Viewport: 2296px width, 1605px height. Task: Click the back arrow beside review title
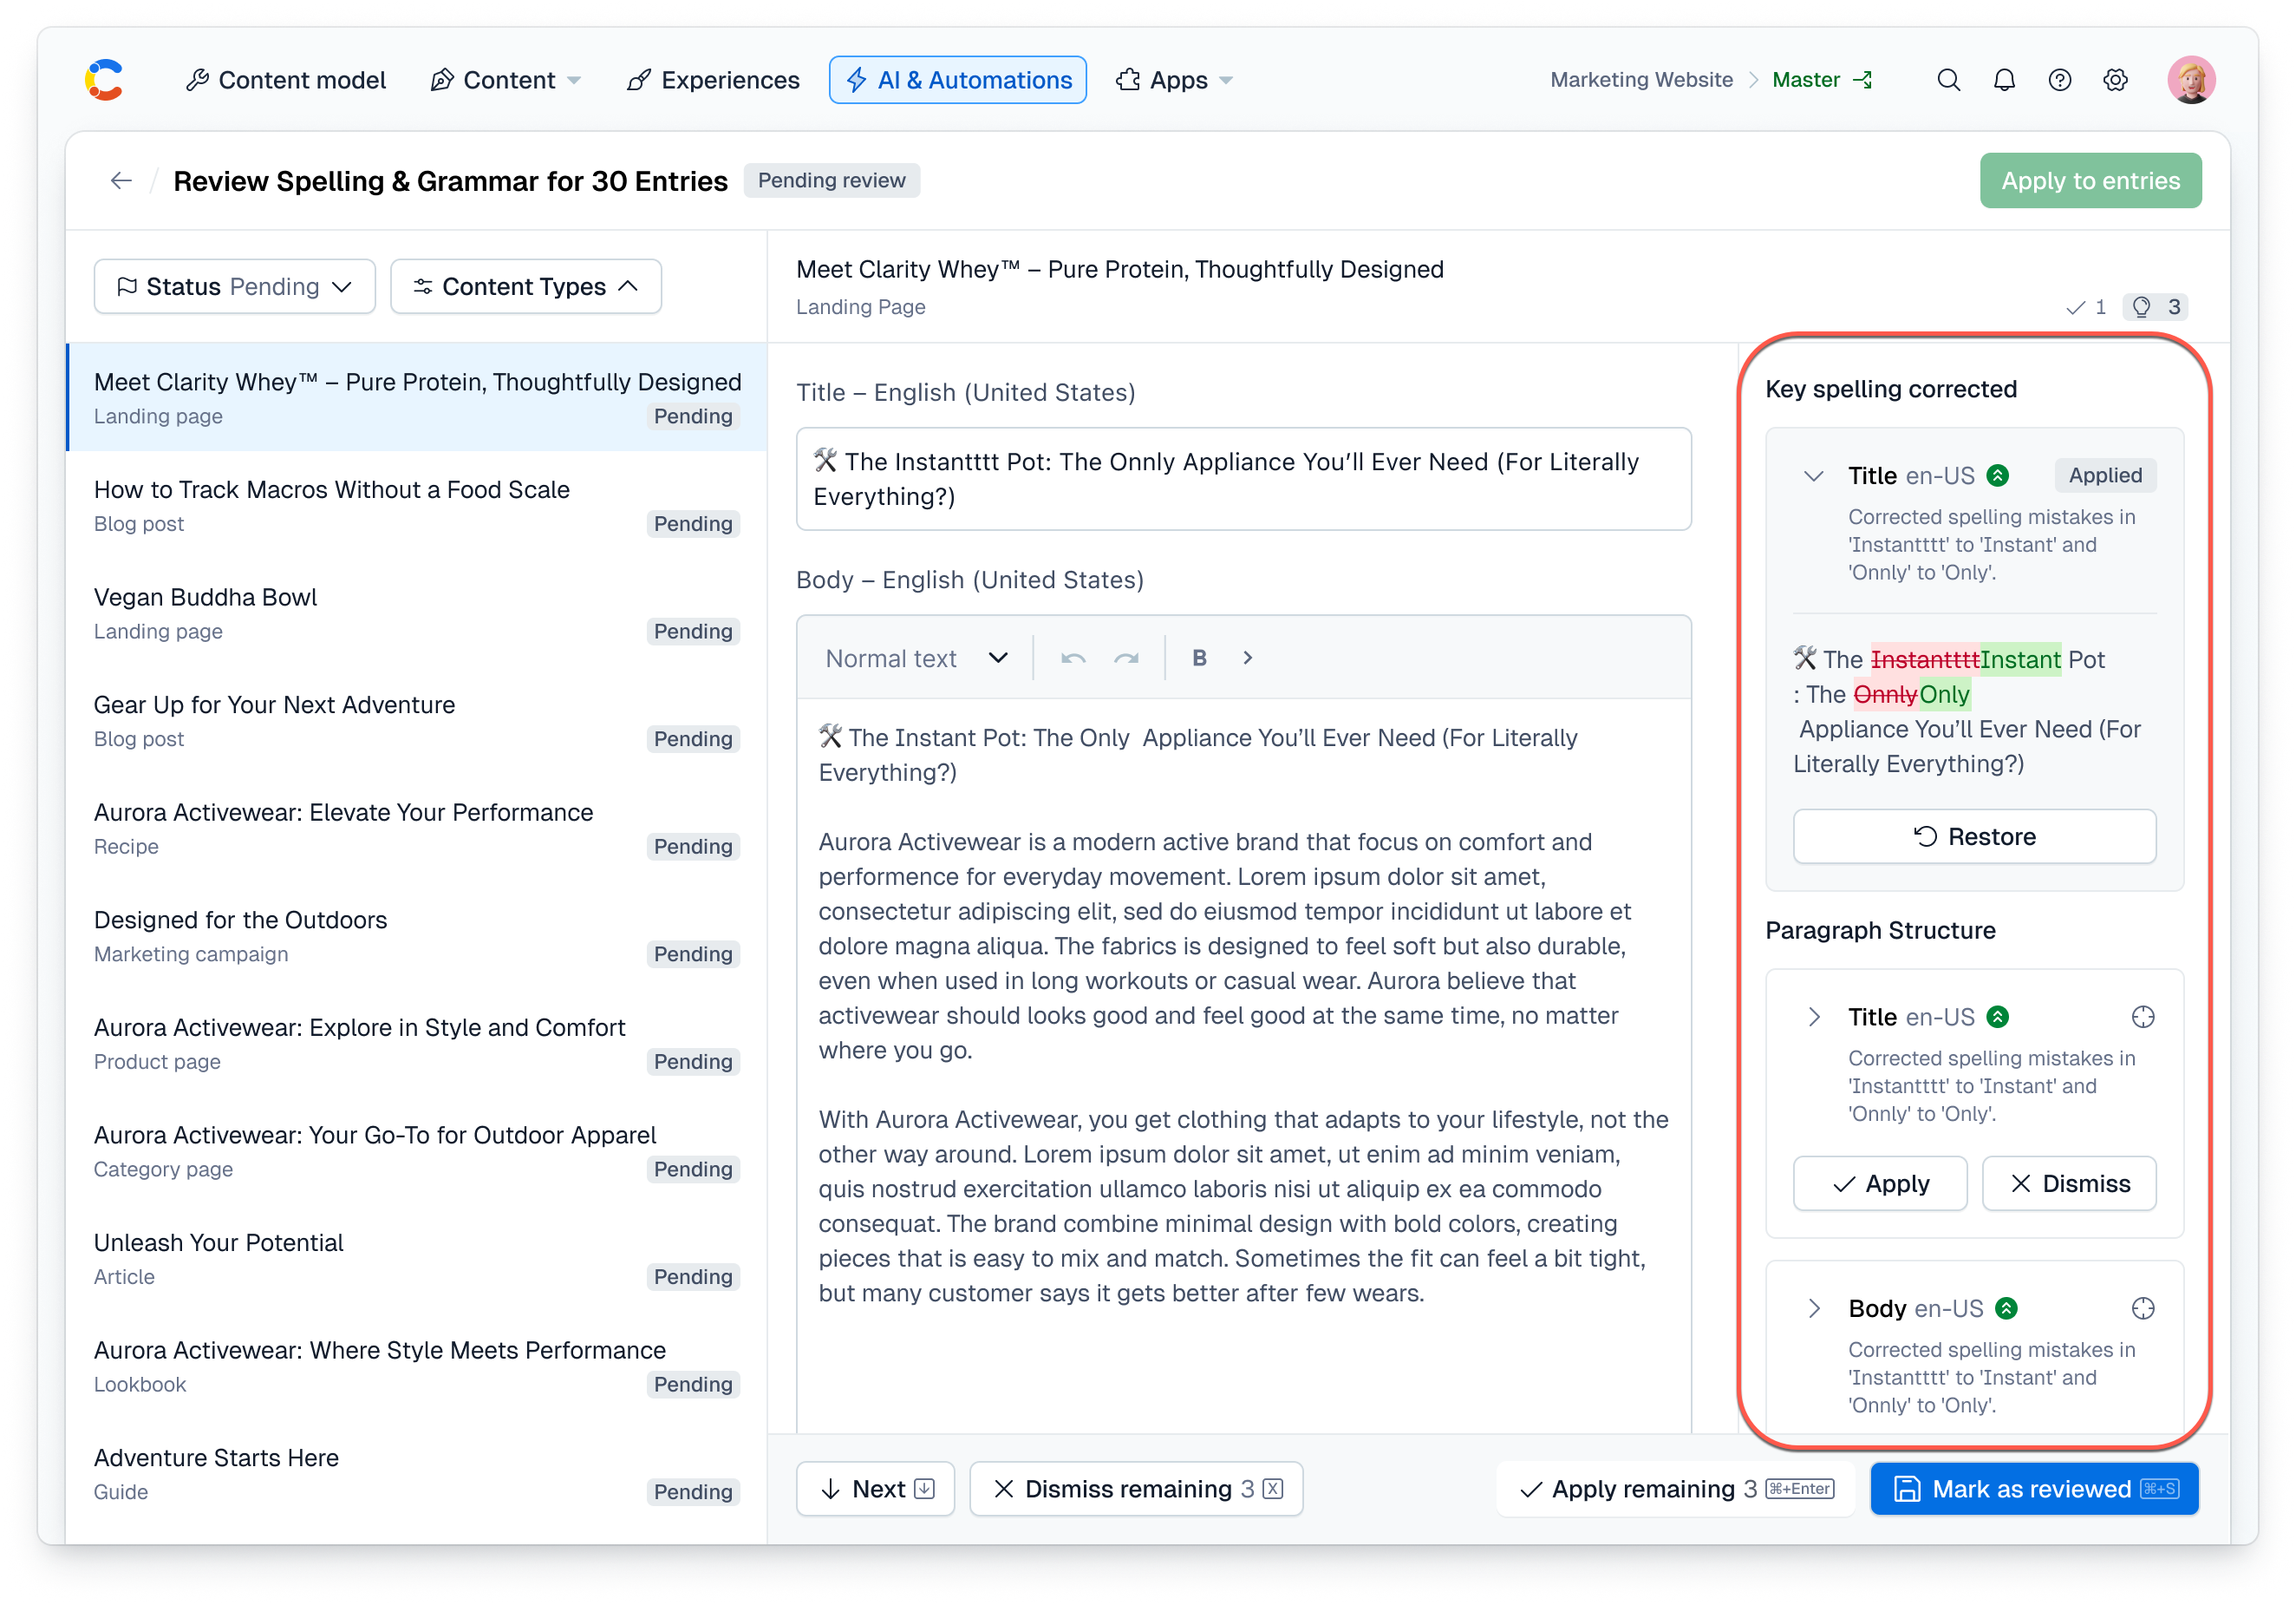coord(121,181)
